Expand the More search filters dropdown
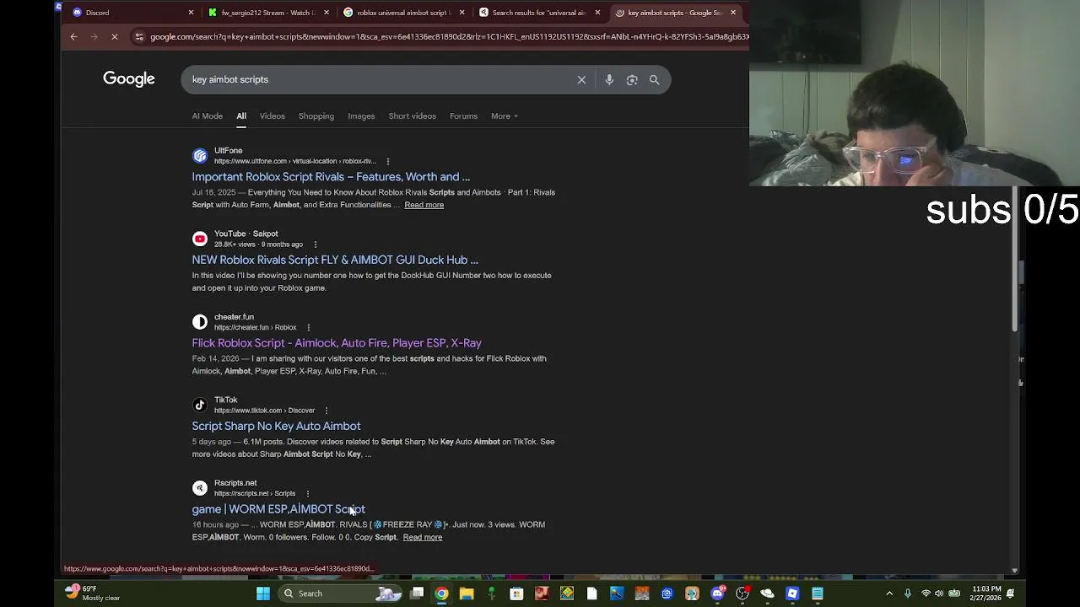The width and height of the screenshot is (1080, 607). 505,115
